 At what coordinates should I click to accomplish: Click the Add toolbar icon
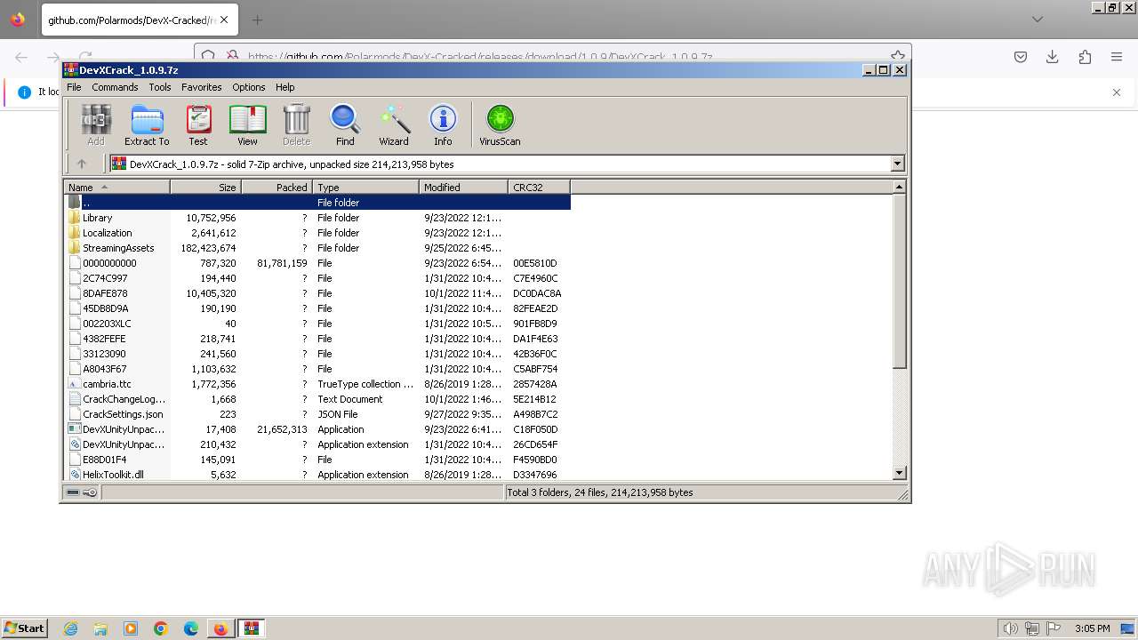click(96, 124)
